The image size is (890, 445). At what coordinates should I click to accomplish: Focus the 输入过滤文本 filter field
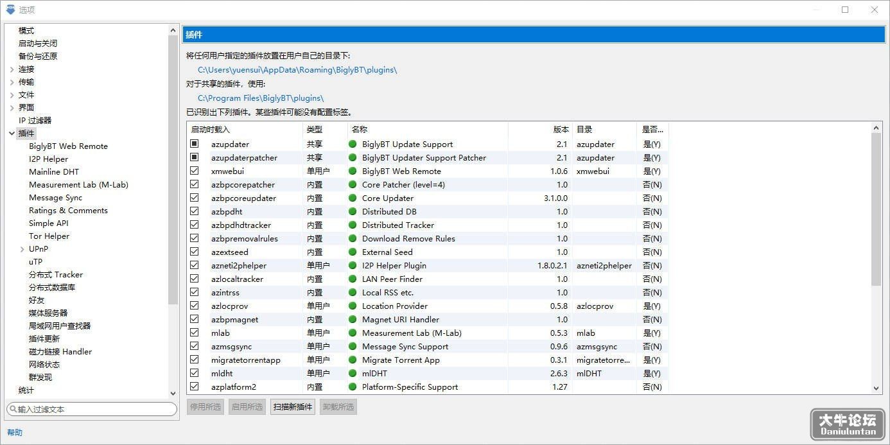click(92, 409)
